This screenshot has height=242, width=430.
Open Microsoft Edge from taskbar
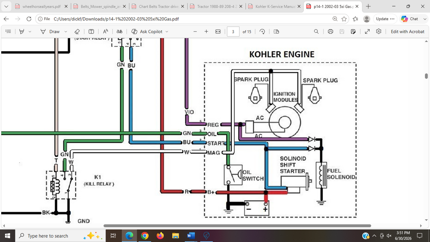[x=129, y=236]
